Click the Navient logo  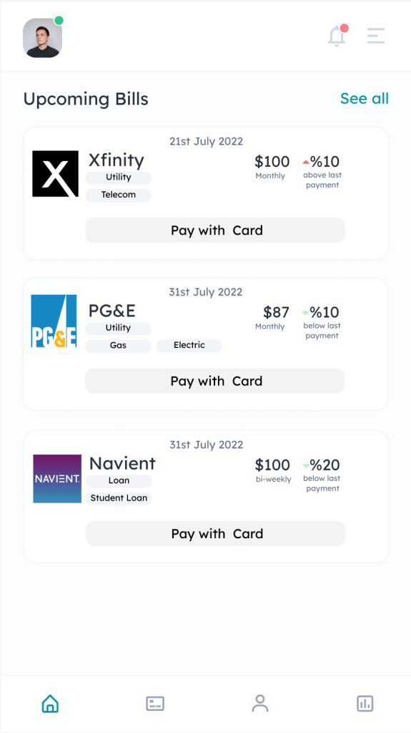coord(57,479)
